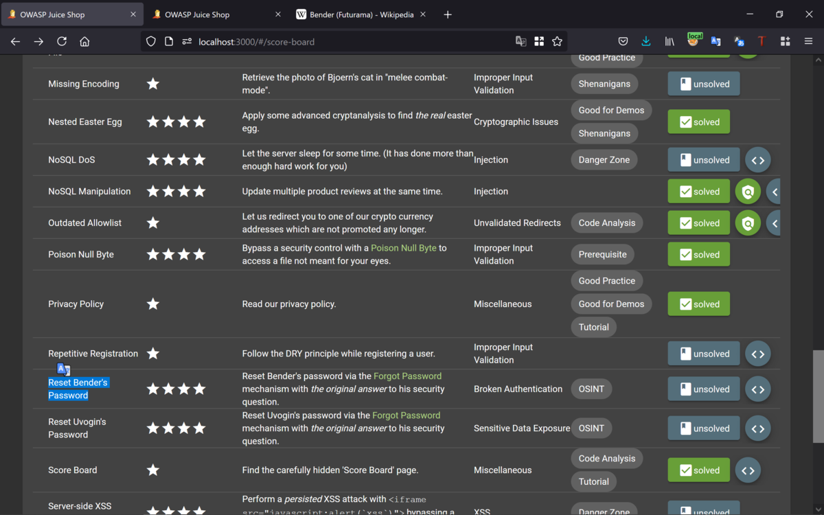Viewport: 824px width, 515px height.
Task: Click unsolved status for Reset Bender's Password
Action: pos(704,389)
